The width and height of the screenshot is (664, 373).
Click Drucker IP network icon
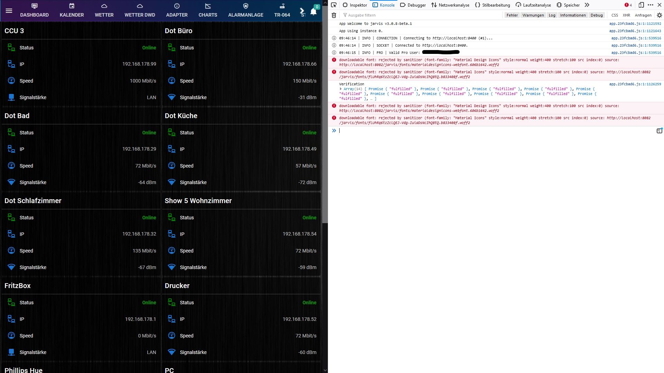[x=172, y=319]
